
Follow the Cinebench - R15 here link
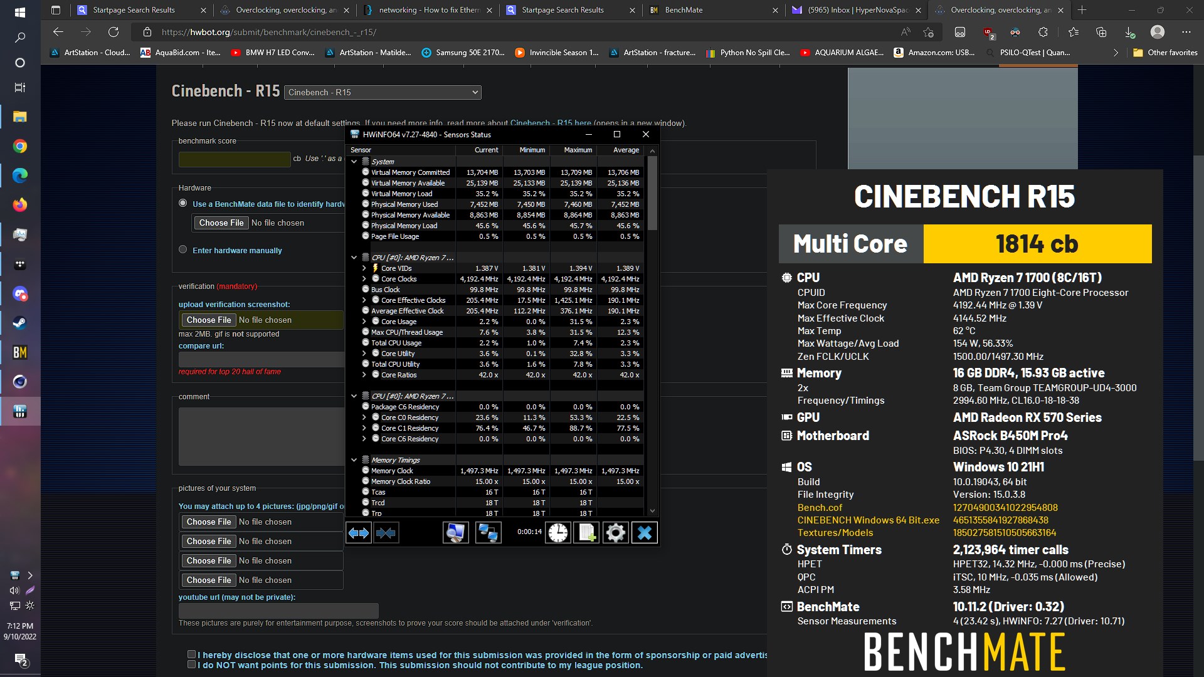pyautogui.click(x=551, y=123)
